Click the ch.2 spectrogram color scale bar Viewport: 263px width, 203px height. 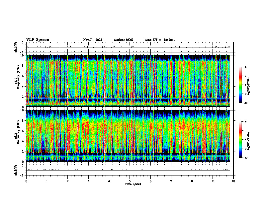pyautogui.click(x=240, y=140)
